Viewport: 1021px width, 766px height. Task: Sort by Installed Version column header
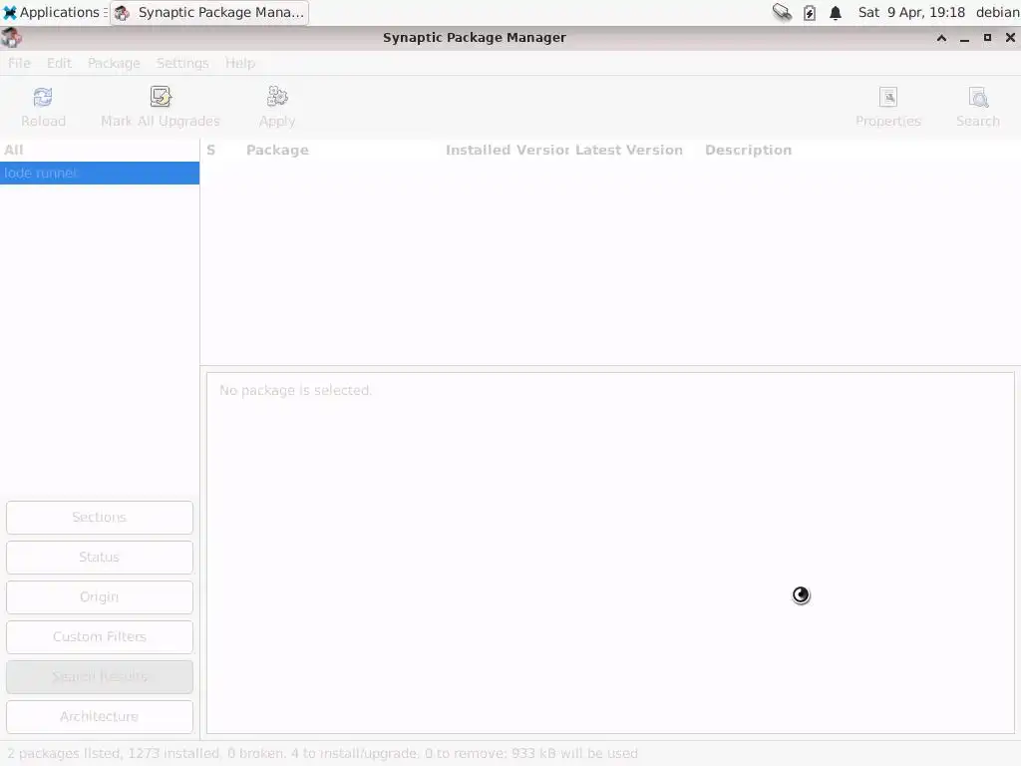(508, 150)
